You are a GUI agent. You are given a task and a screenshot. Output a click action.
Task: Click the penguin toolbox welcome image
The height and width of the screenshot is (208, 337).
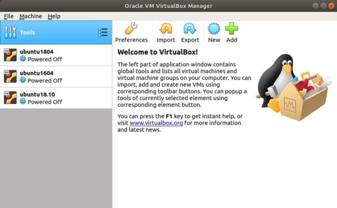pyautogui.click(x=294, y=87)
